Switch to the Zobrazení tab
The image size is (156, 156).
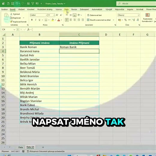coord(84,9)
